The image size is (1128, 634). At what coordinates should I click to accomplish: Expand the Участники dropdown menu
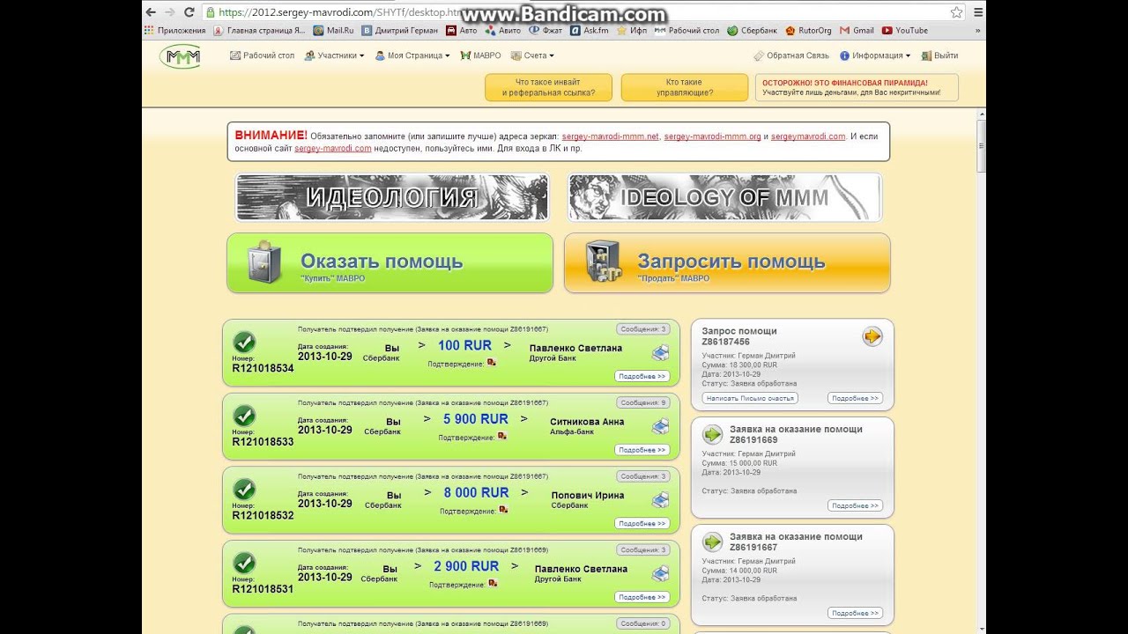click(334, 55)
